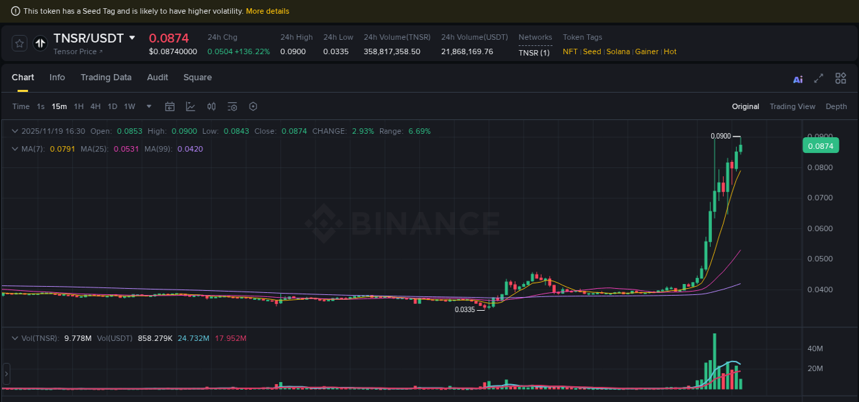Viewport: 859px width, 402px height.
Task: Collapse the Vol indicator panel
Action: coord(14,338)
